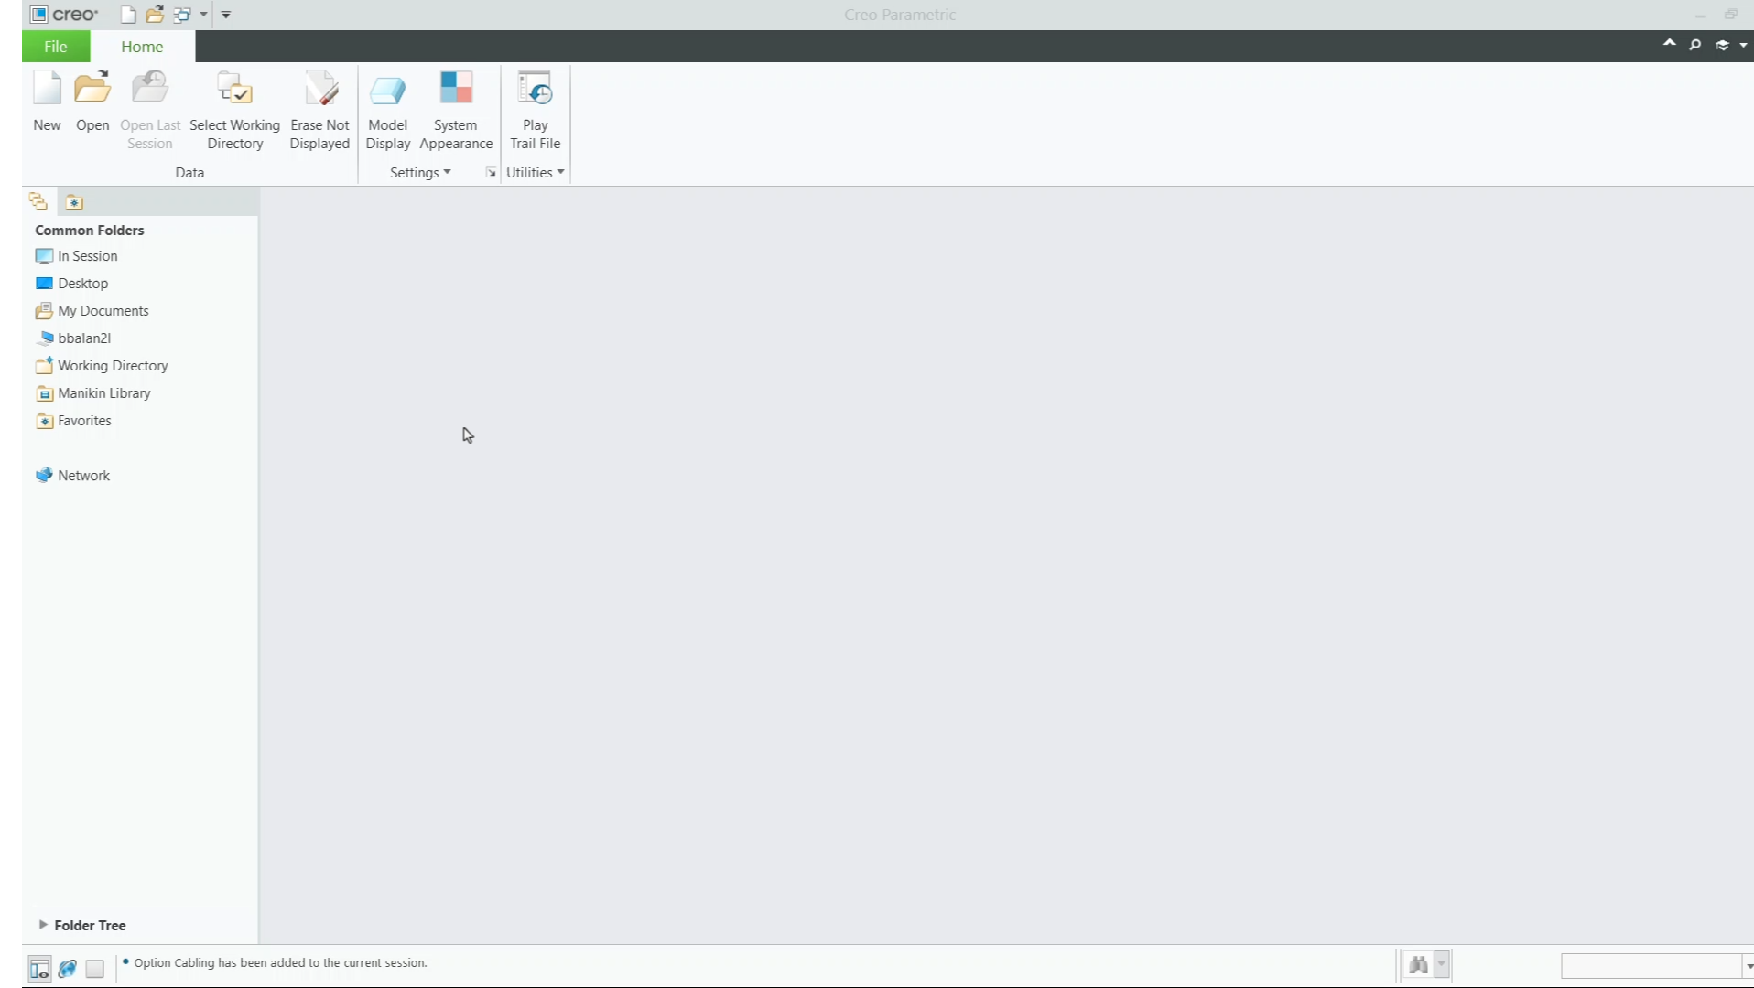The height and width of the screenshot is (988, 1754).
Task: Click Play Trail File
Action: (535, 110)
